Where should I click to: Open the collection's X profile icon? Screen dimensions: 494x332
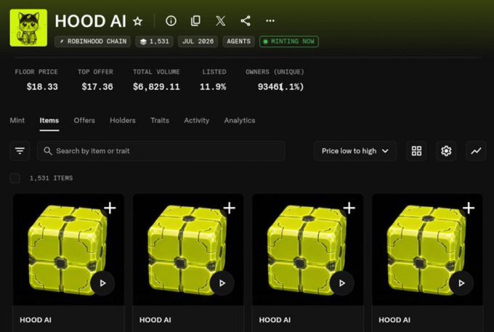pos(221,21)
